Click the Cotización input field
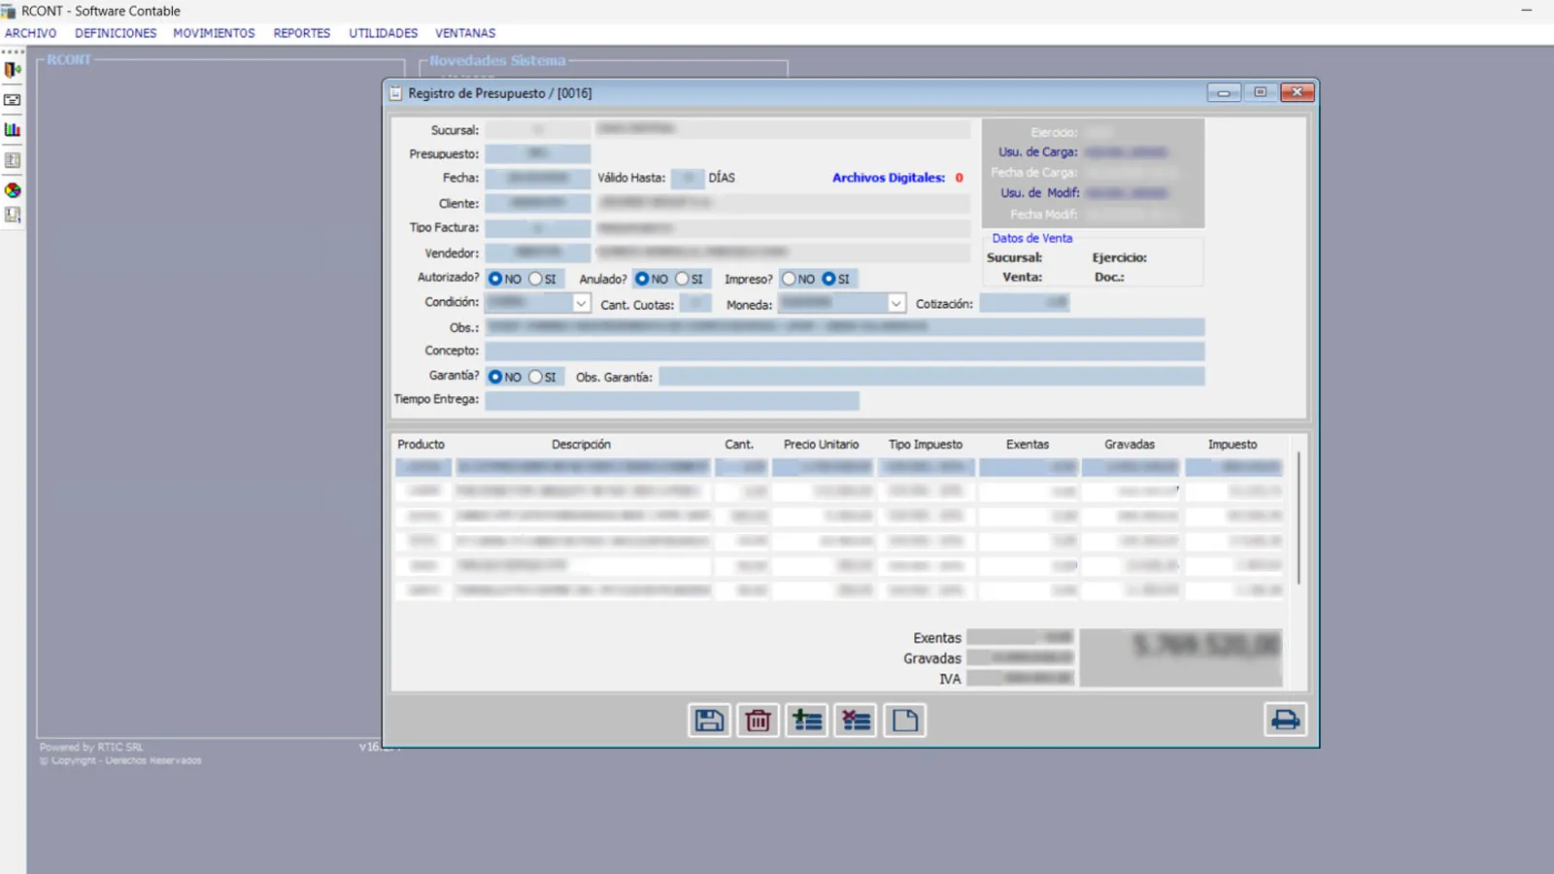The height and width of the screenshot is (874, 1554). 1025,303
